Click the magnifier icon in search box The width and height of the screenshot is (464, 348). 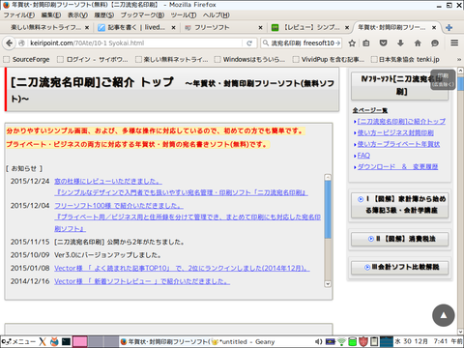pos(266,43)
